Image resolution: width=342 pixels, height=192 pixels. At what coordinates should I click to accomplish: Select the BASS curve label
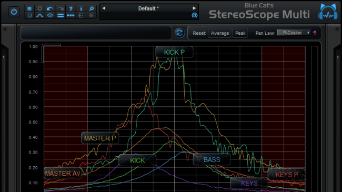coord(212,160)
